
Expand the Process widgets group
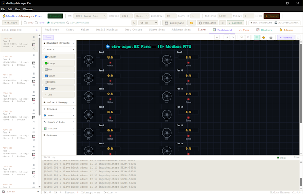pyautogui.click(x=59, y=109)
